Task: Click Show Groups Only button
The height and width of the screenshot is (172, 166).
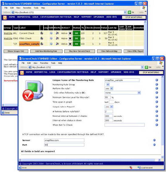Action: point(16,51)
